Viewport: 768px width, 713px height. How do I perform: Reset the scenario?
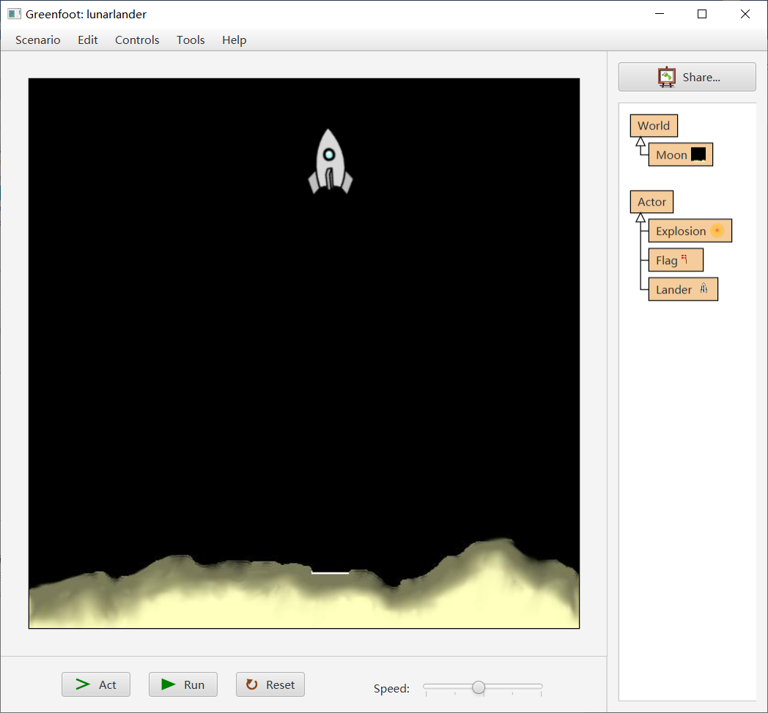(x=270, y=684)
